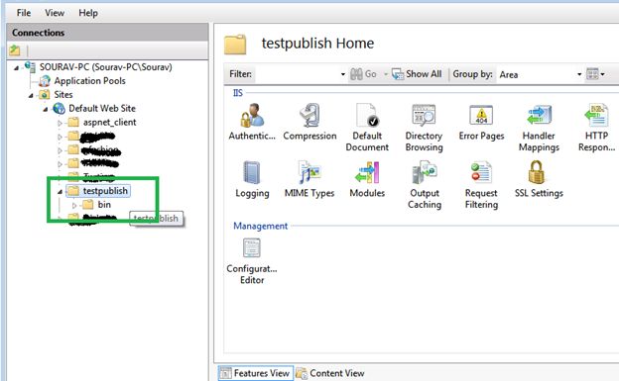
Task: Open Handler Mappings
Action: pos(539,128)
